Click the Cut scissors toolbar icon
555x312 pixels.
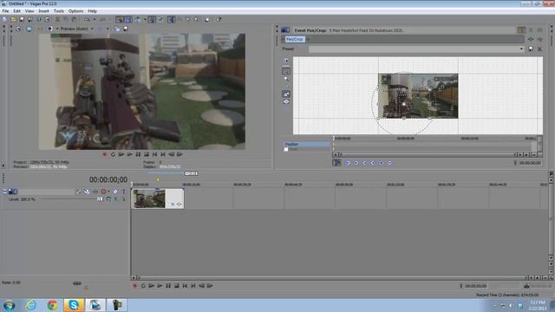(x=57, y=19)
